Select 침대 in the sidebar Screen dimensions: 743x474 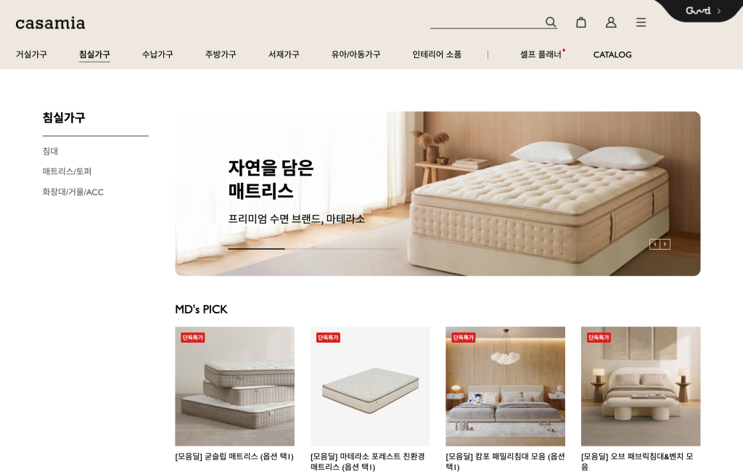pyautogui.click(x=50, y=151)
